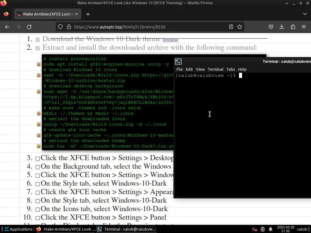Click 'unzip ~/Downloads/Win10-icons.zip' command line
This screenshot has height=233, width=311.
click(x=105, y=124)
